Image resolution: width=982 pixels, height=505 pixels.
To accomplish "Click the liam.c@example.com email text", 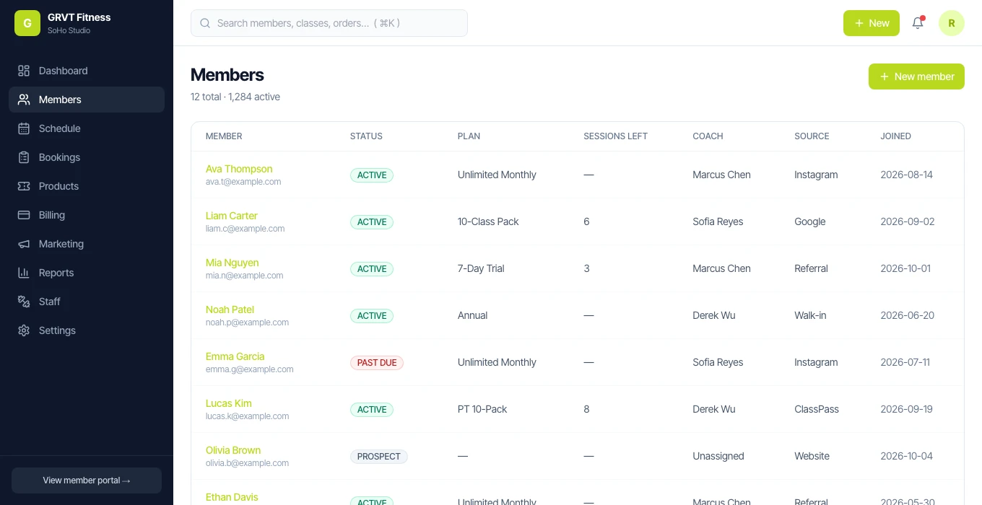I will pyautogui.click(x=245, y=229).
